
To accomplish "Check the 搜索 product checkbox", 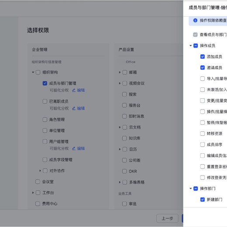I will 124,94.
